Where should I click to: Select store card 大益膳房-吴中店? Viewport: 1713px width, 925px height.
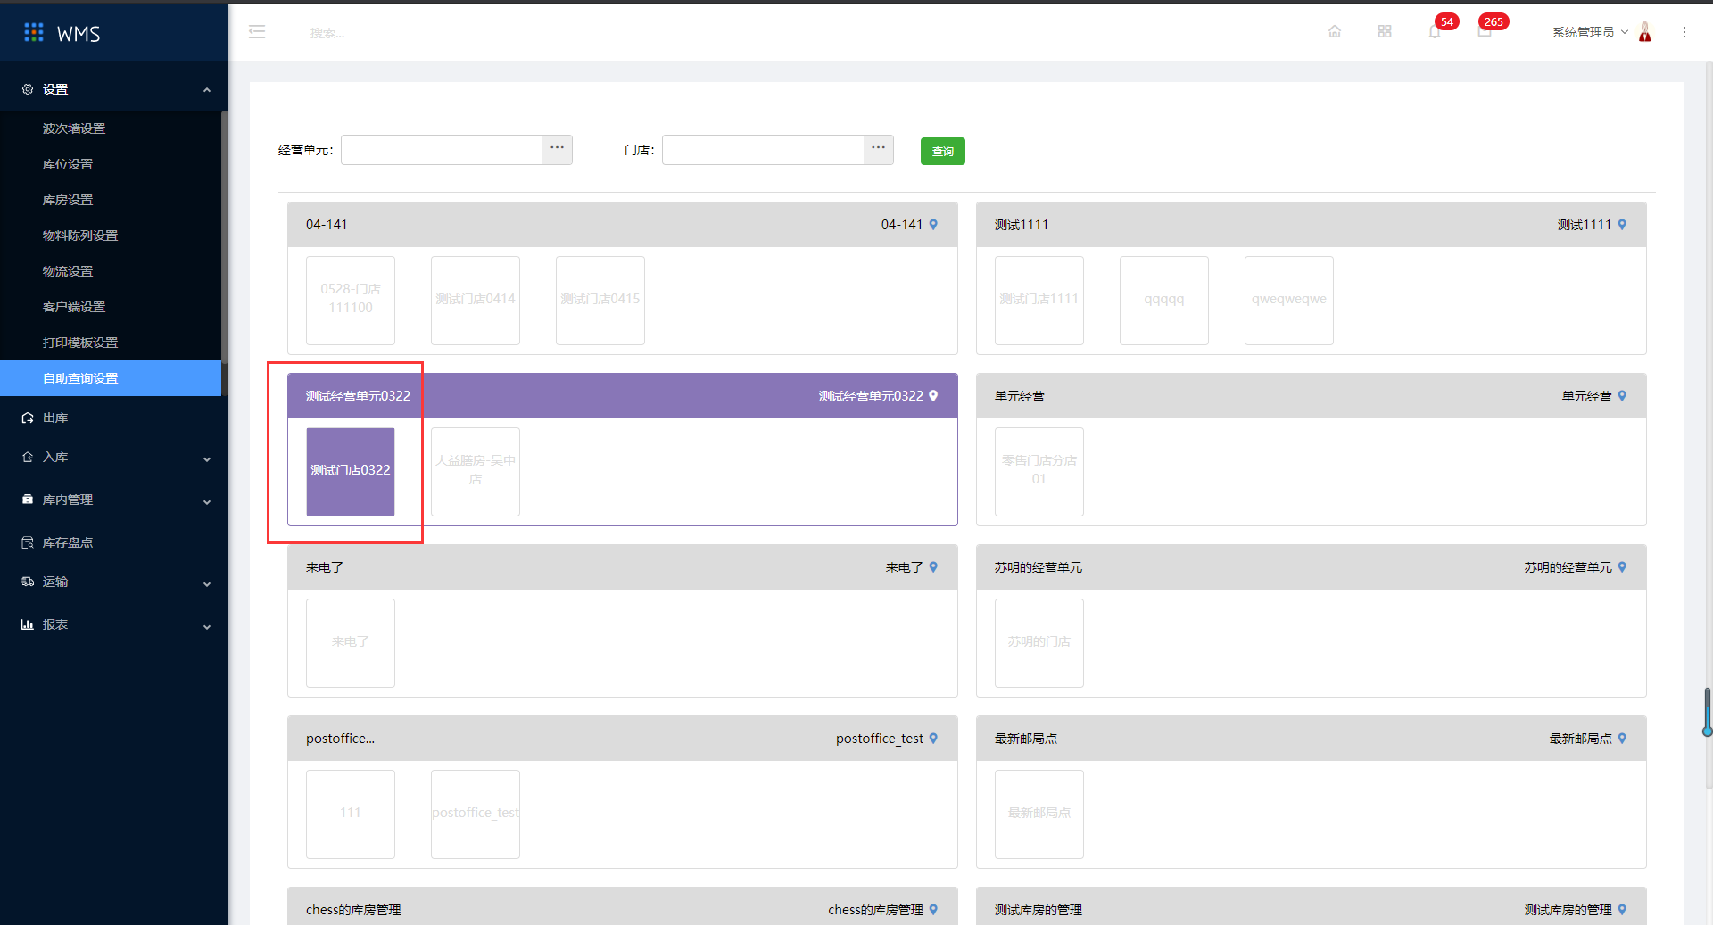click(x=476, y=472)
